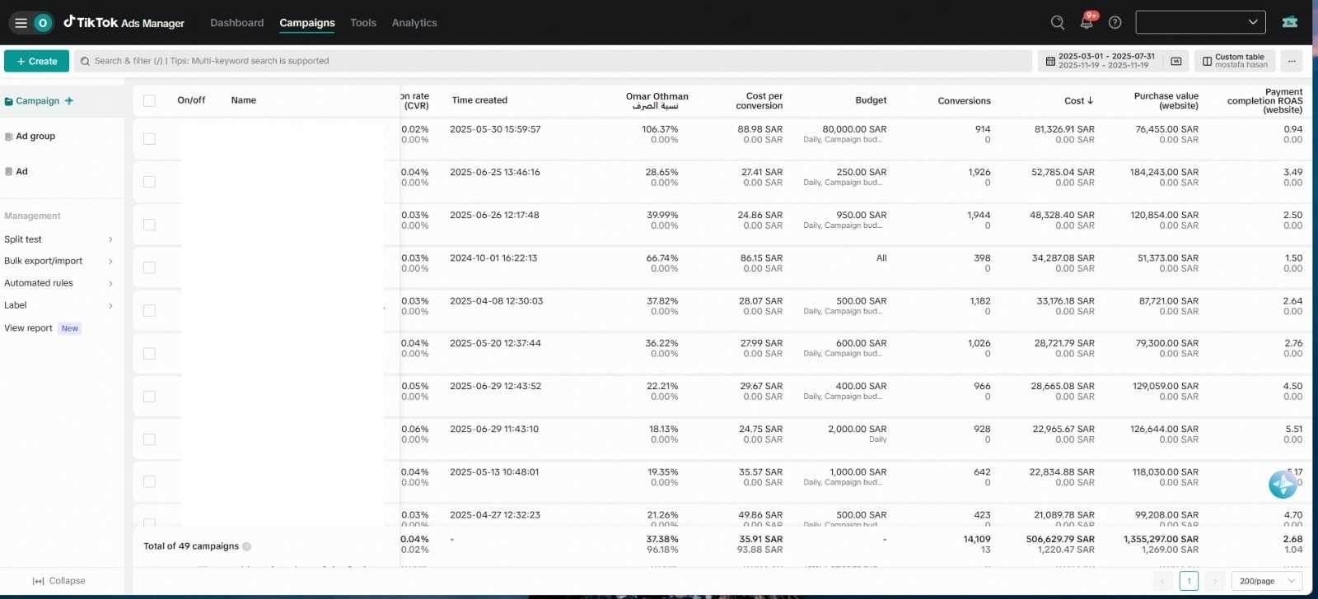Image resolution: width=1318 pixels, height=599 pixels.
Task: Check the box for the 2025-05-30 campaign row
Action: pos(149,139)
